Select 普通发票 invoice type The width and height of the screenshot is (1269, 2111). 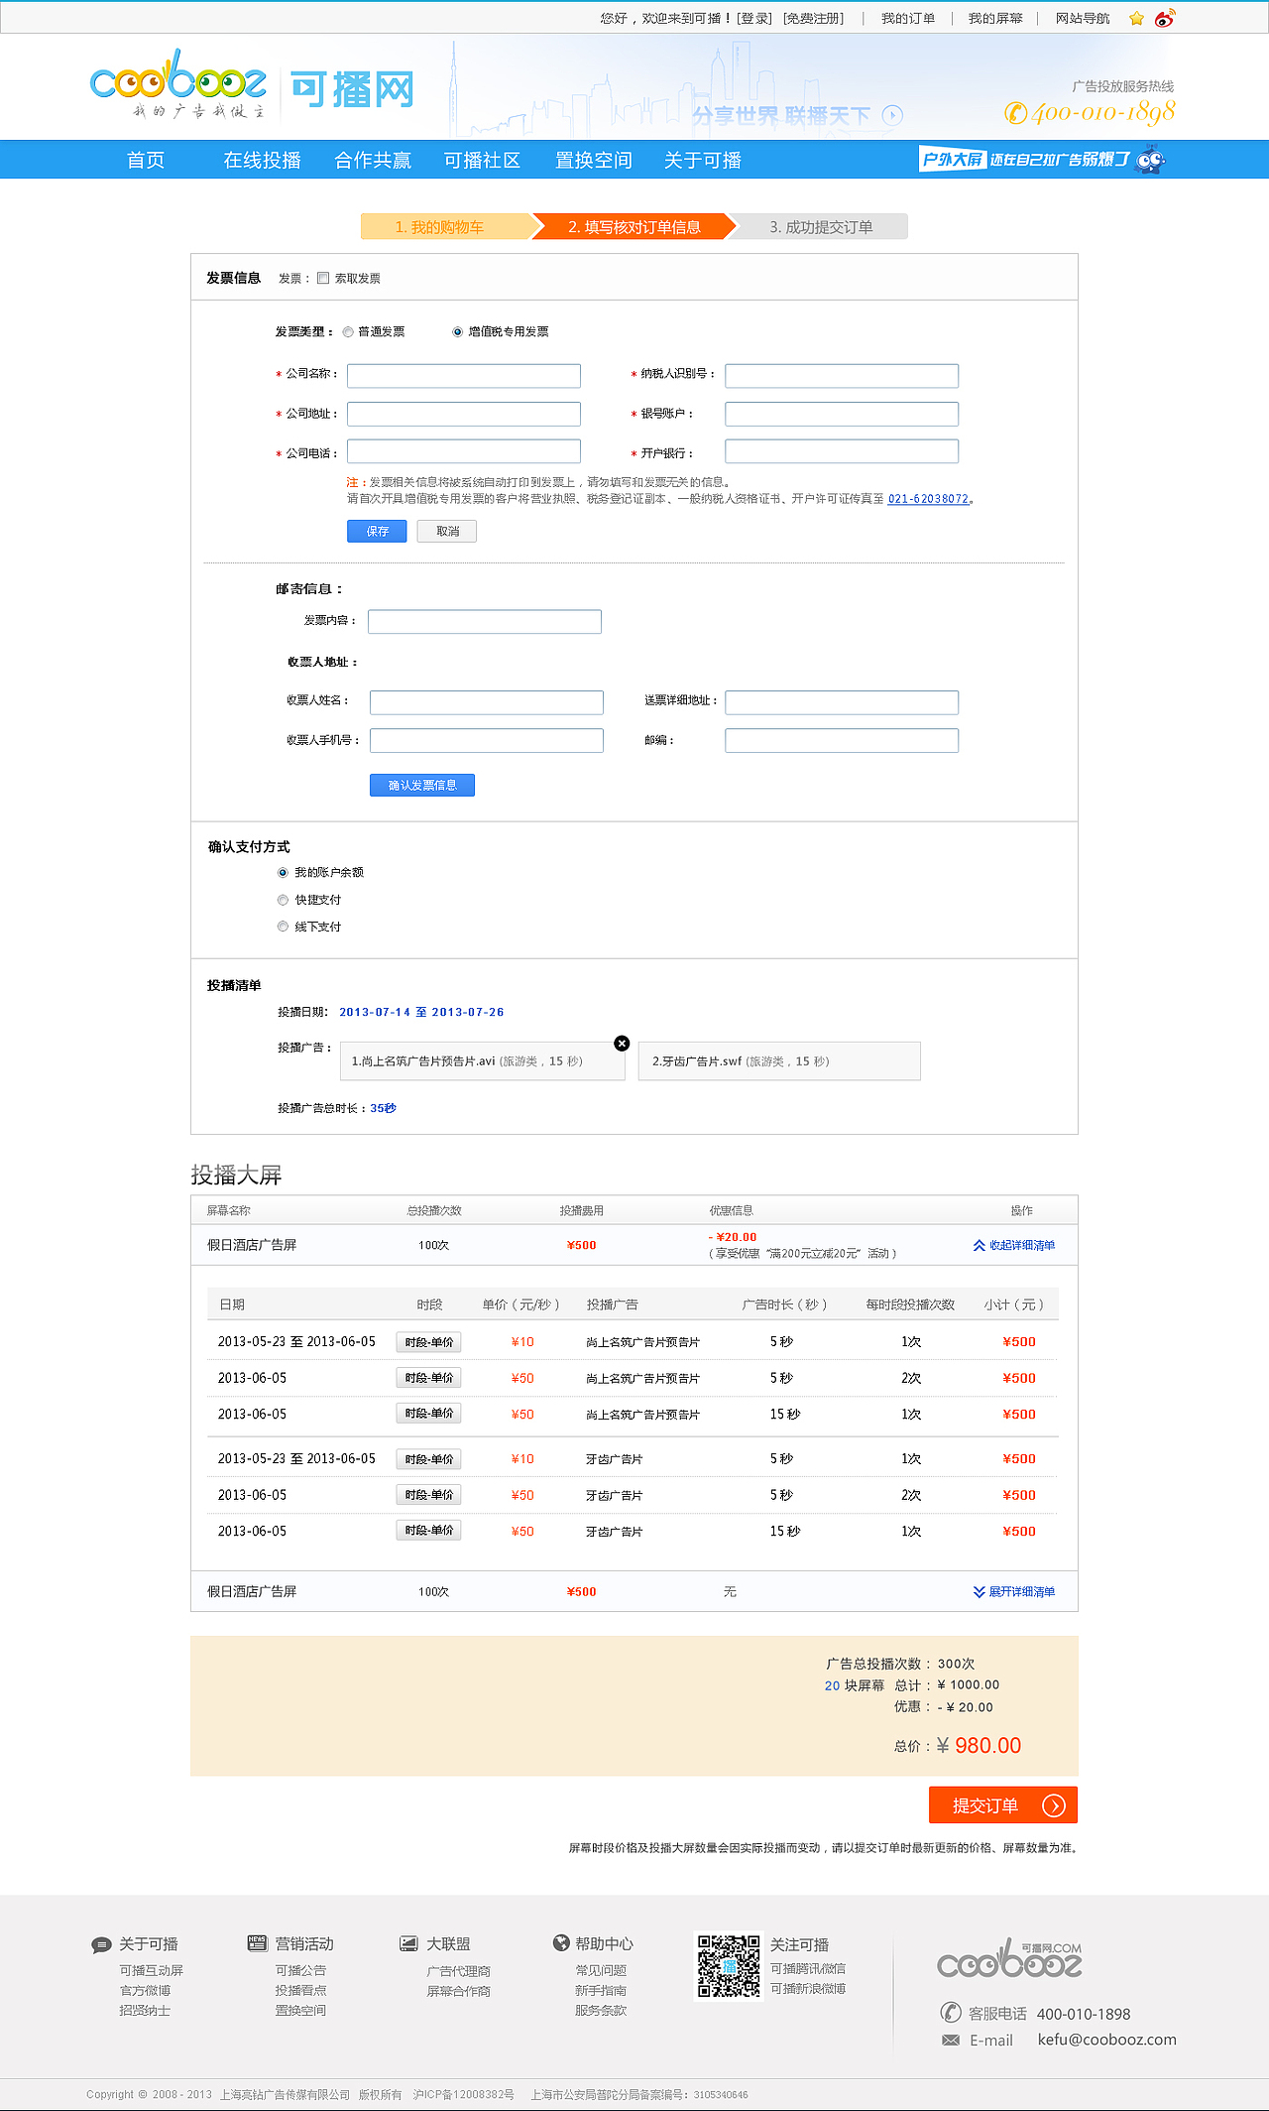click(348, 332)
